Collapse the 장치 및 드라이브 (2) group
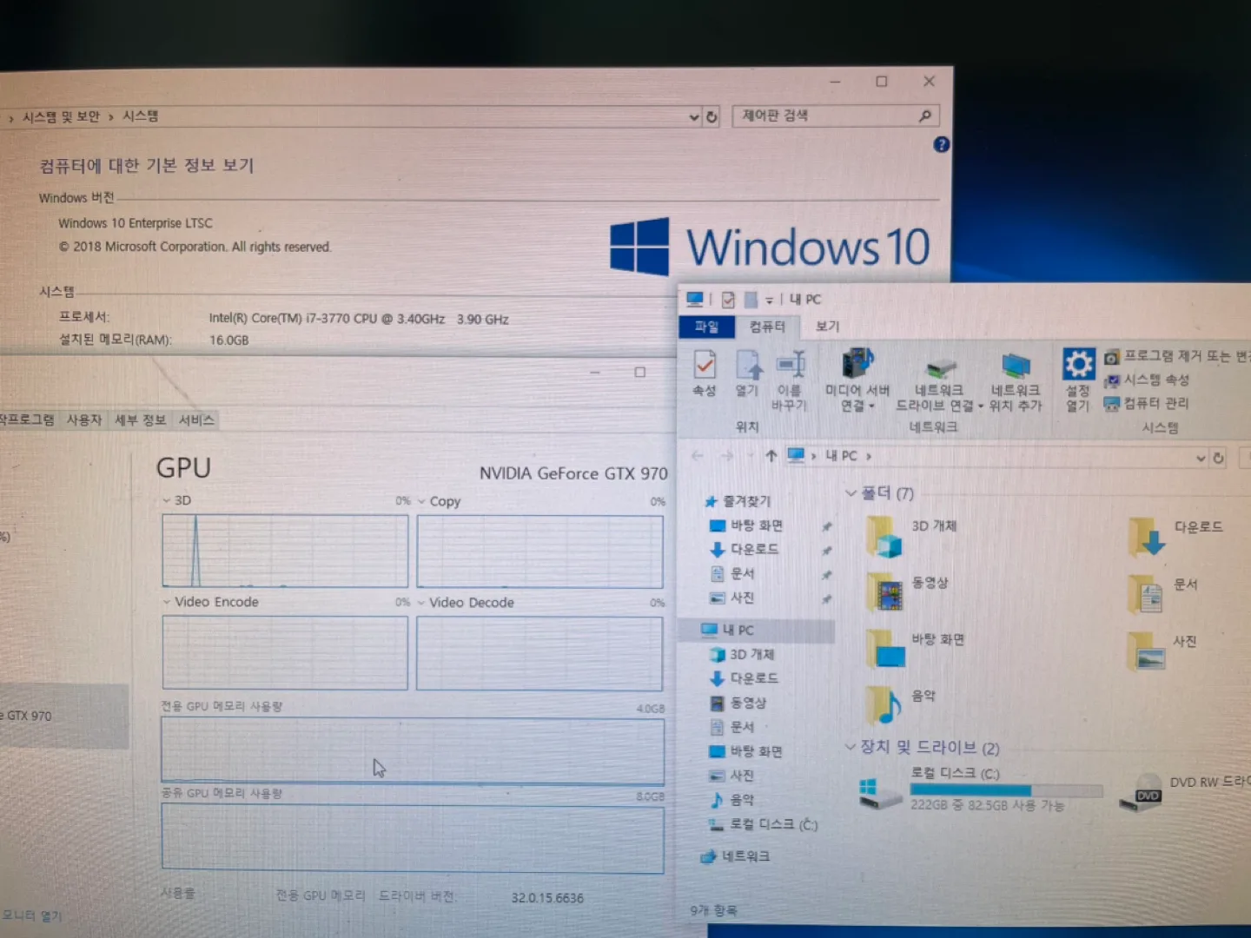Screen dimensions: 1251x938 pyautogui.click(x=851, y=746)
